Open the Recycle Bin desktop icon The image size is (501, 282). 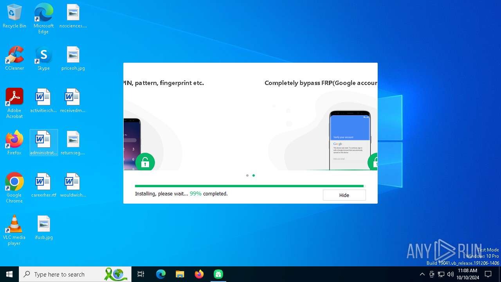click(x=14, y=16)
